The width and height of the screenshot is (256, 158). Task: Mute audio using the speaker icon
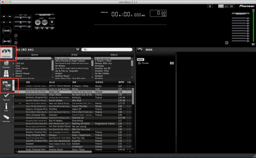coord(253,44)
